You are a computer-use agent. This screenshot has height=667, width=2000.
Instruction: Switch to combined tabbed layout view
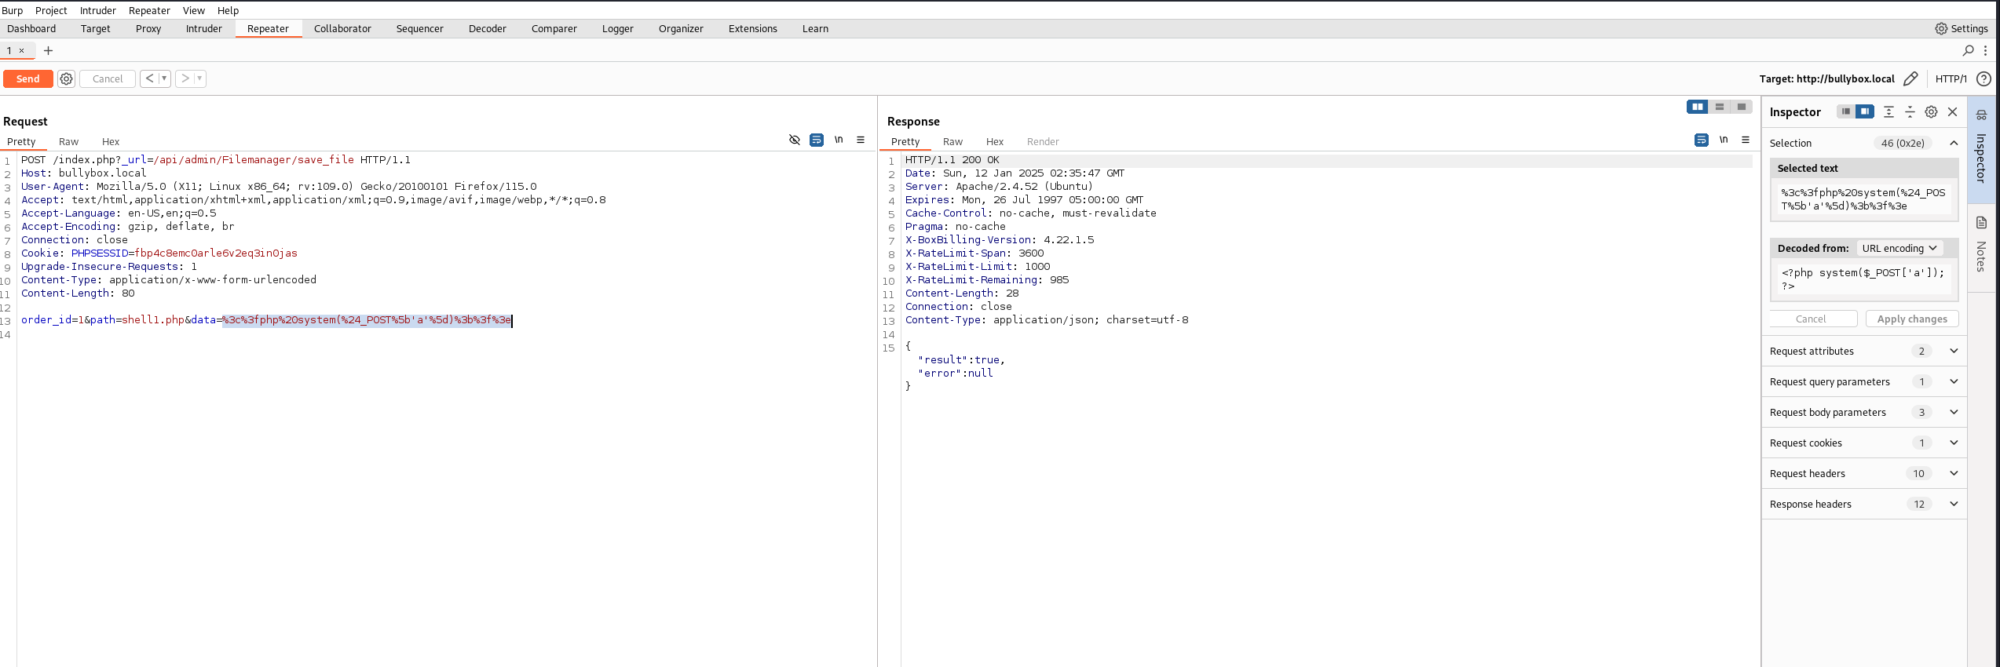[1742, 107]
